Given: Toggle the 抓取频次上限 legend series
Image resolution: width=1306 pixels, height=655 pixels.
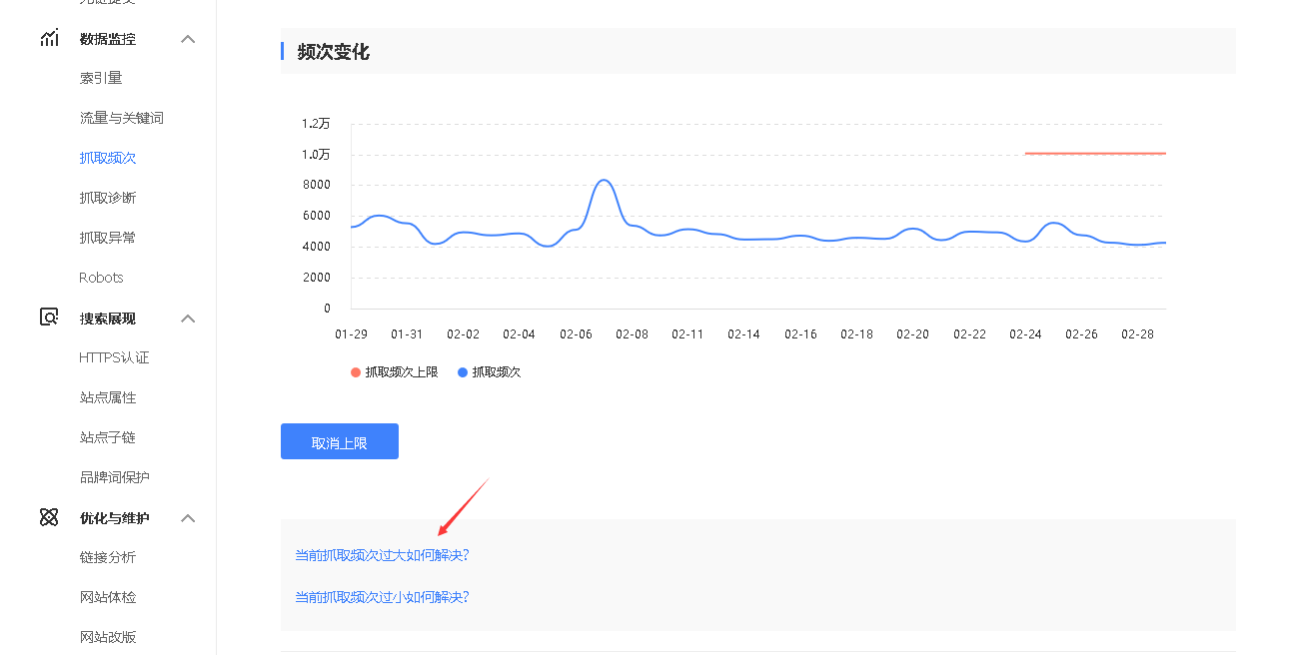Looking at the screenshot, I should point(395,372).
